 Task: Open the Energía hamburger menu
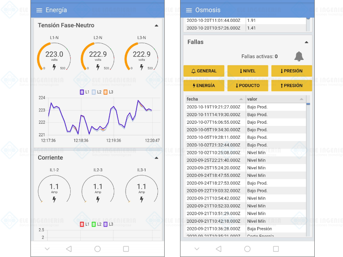coord(39,10)
